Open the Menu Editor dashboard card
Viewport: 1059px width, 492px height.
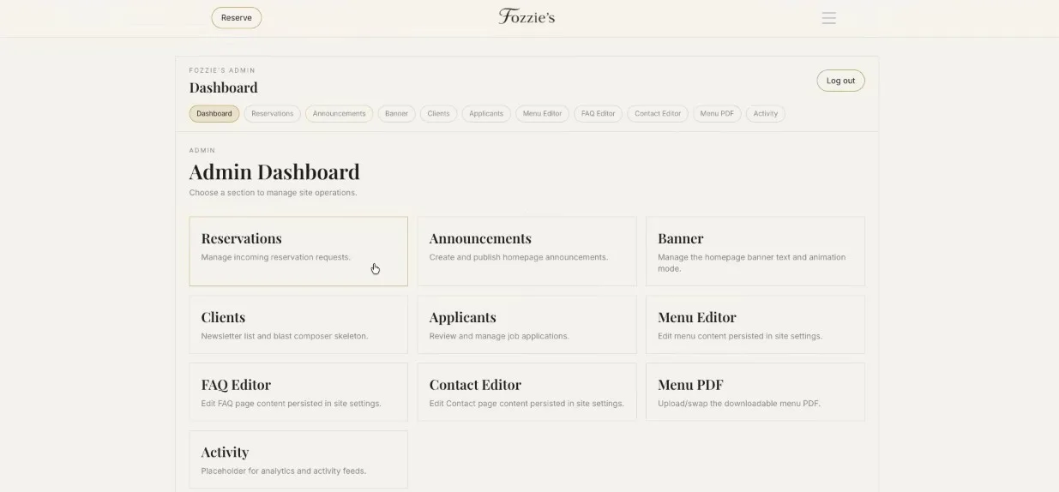755,325
